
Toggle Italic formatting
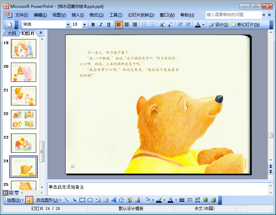101,25
